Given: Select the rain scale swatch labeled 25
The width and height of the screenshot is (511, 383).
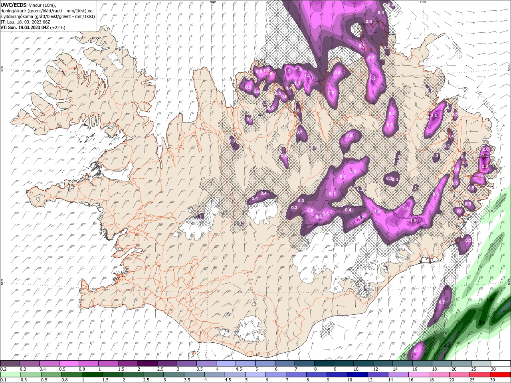Looking at the screenshot, I should click(x=479, y=375).
